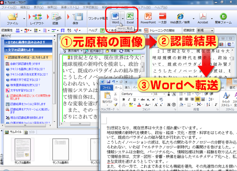Select the 移動 hand tool in image viewer
Screen dimensions: 237x171
coord(111,51)
